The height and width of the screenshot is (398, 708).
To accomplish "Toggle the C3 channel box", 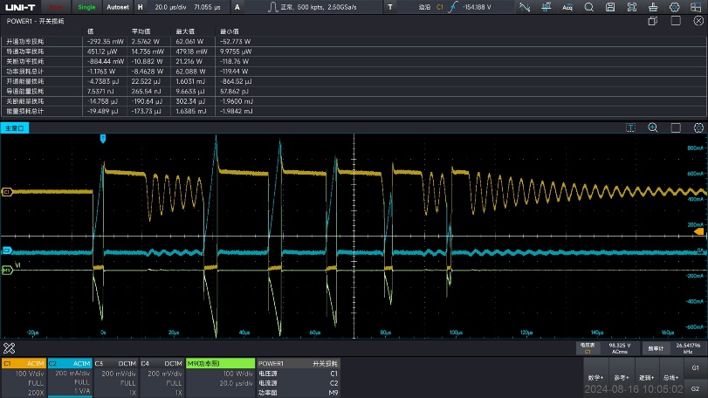I will (x=114, y=377).
